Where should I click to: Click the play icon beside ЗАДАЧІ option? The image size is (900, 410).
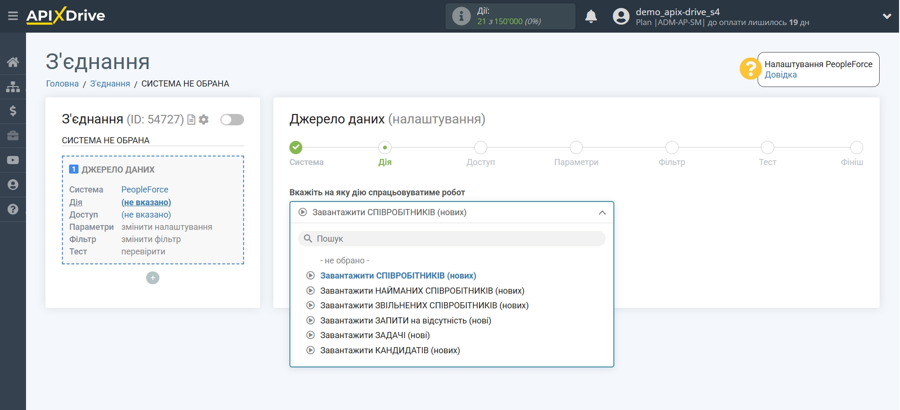310,335
